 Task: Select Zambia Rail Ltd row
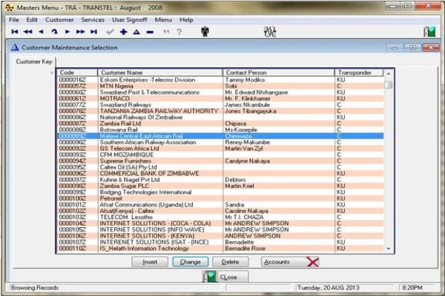(x=220, y=124)
